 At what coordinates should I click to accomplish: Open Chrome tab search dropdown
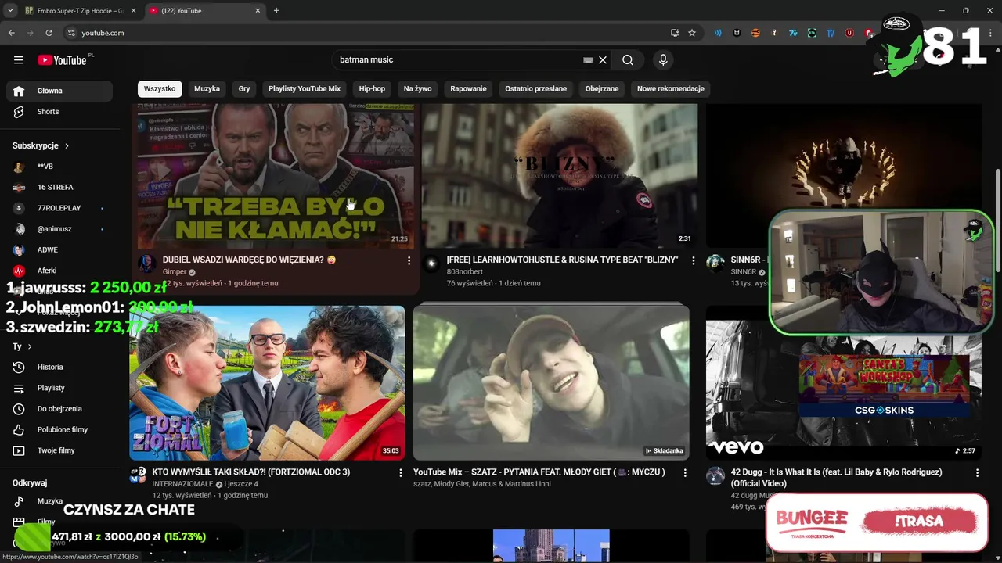coord(10,11)
